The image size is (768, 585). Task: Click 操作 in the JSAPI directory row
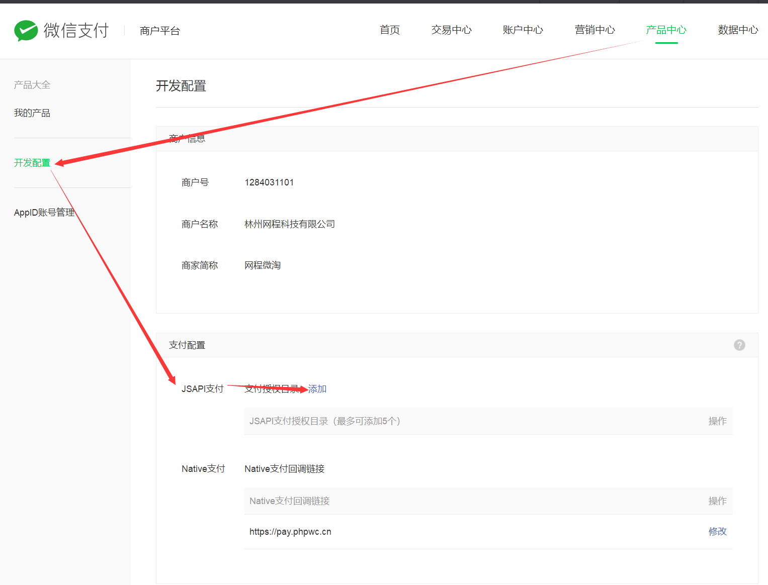[x=717, y=421]
